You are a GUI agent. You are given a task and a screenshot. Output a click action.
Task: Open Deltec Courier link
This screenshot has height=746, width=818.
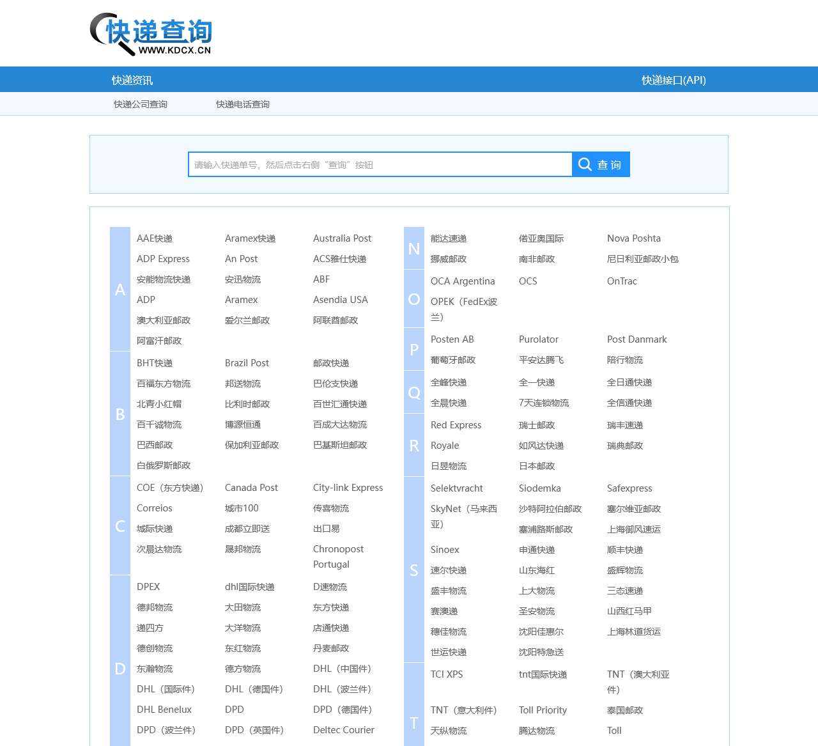[x=343, y=730]
